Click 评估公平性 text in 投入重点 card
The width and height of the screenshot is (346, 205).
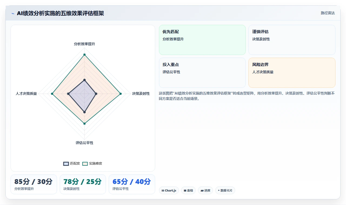coord(171,72)
